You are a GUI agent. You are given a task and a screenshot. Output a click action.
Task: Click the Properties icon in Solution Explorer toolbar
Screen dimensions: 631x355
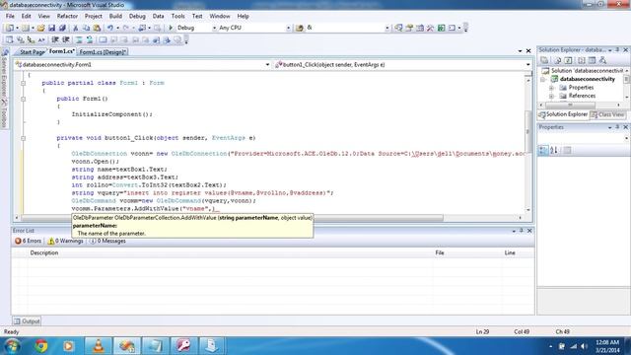pyautogui.click(x=544, y=60)
